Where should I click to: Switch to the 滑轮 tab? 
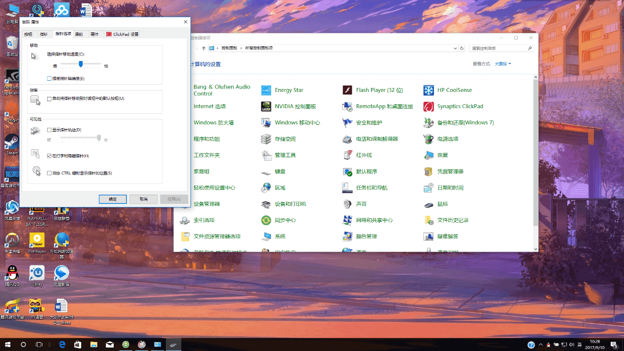(x=79, y=34)
